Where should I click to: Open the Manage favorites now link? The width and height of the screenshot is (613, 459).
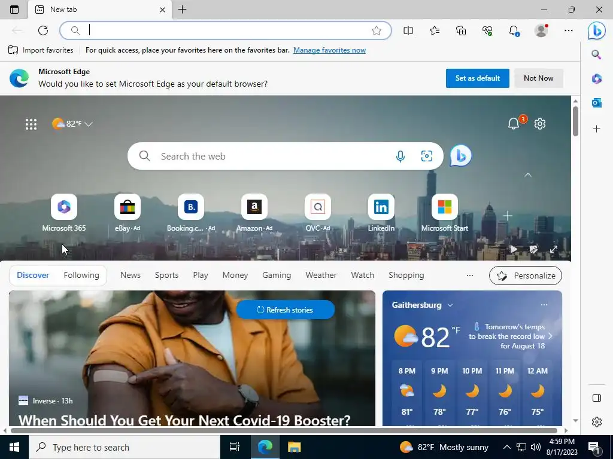tap(329, 50)
